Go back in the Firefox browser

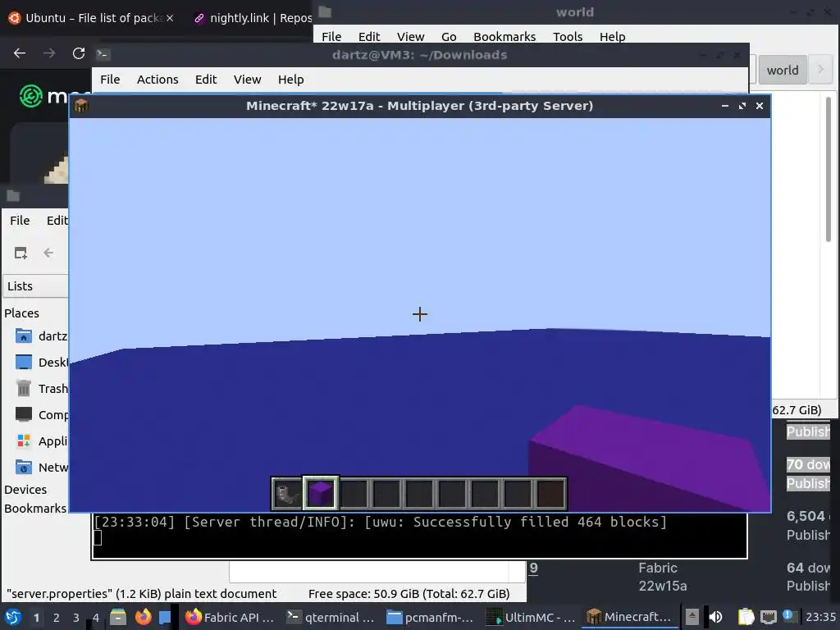point(20,53)
